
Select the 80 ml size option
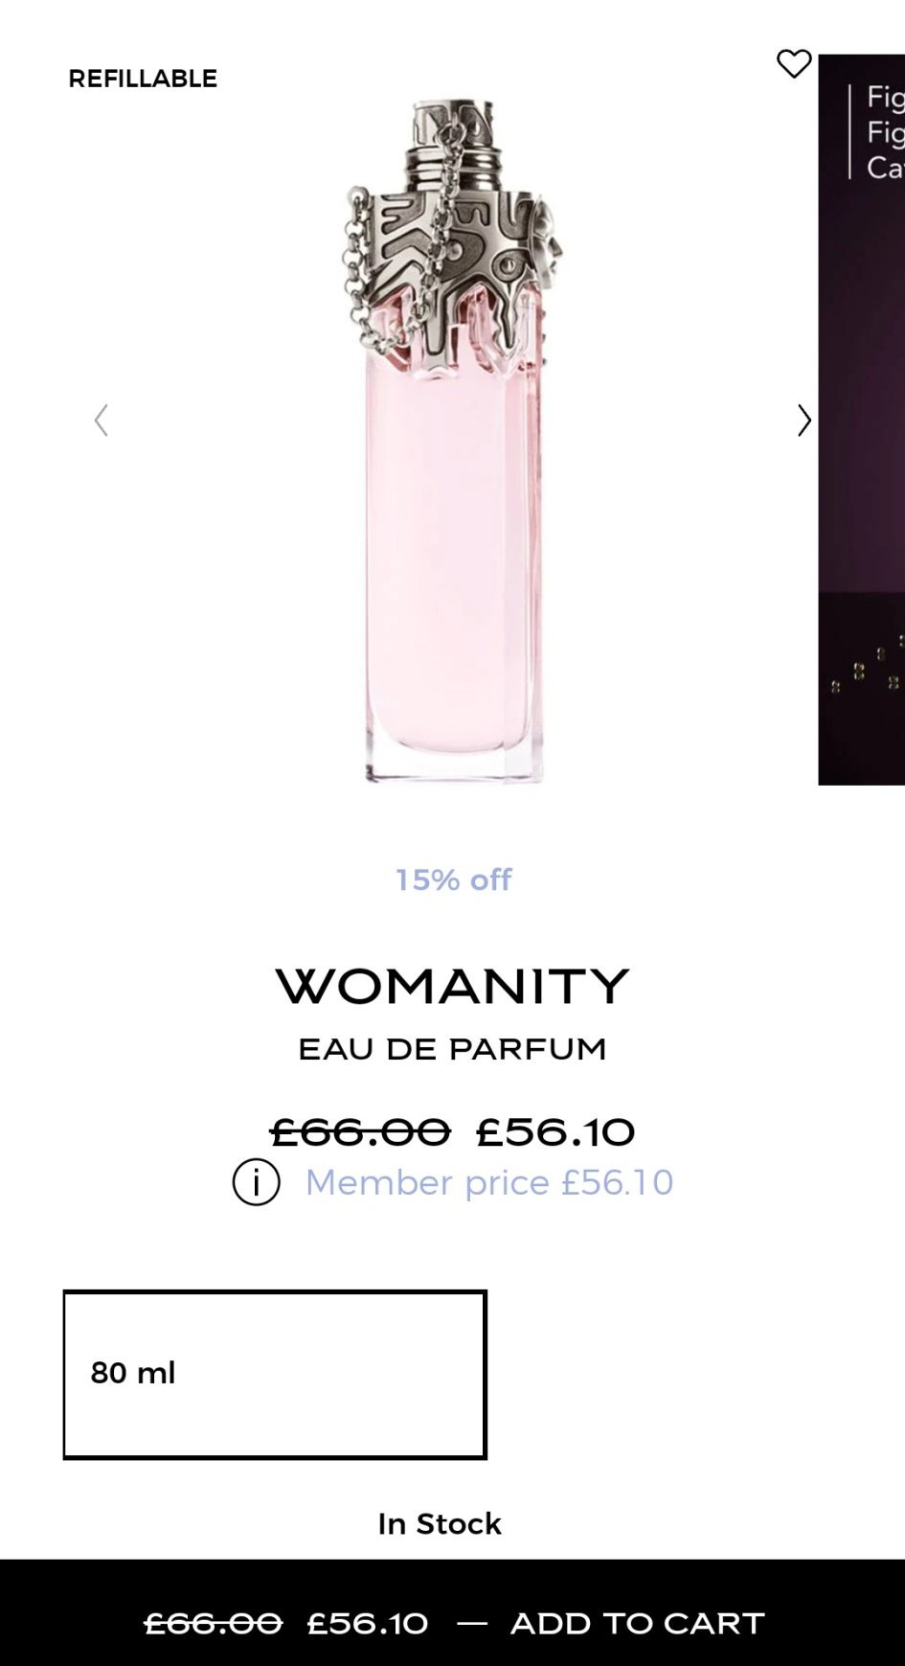tap(275, 1374)
